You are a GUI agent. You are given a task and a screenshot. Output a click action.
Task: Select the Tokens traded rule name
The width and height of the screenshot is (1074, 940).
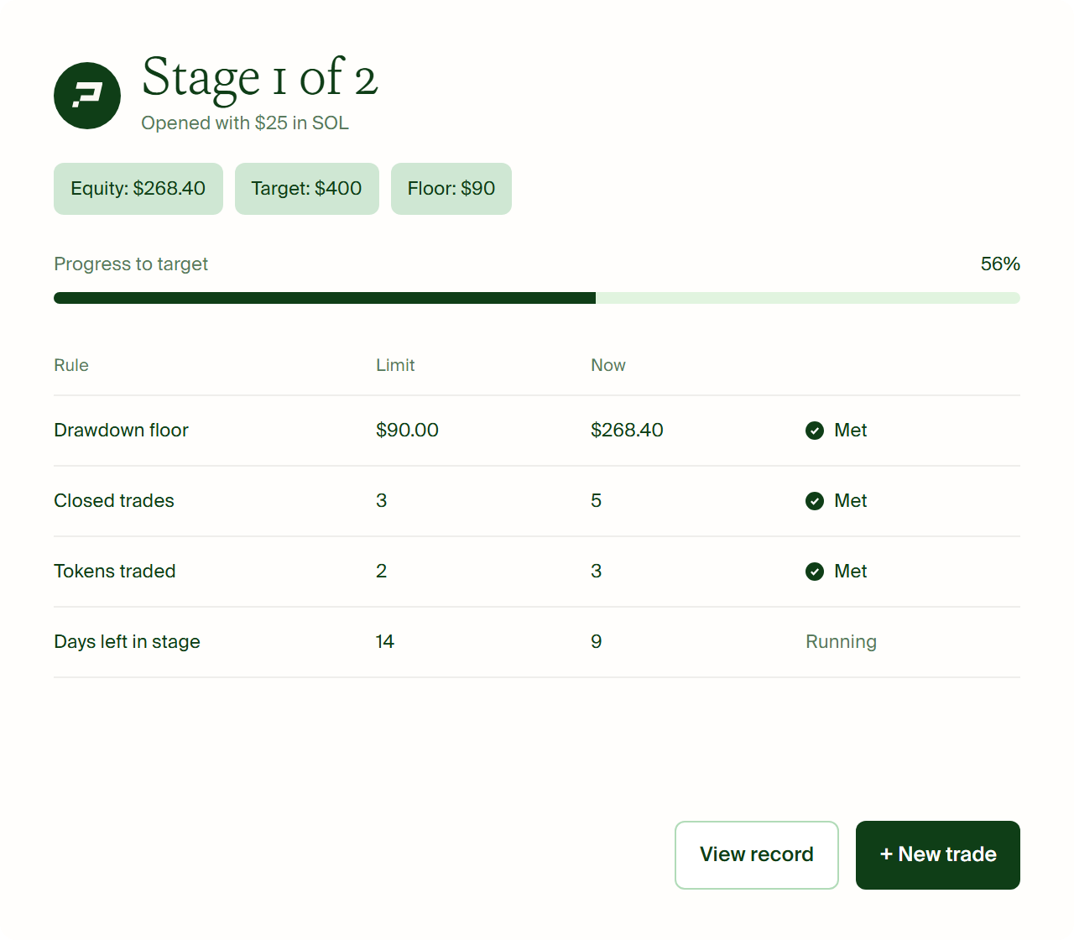point(115,572)
